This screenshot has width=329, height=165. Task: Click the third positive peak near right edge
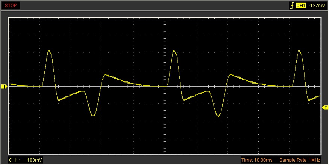[299, 51]
